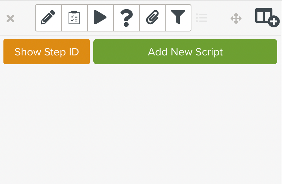Viewport: 282px width, 184px height.
Task: Create a new script
Action: point(185,52)
